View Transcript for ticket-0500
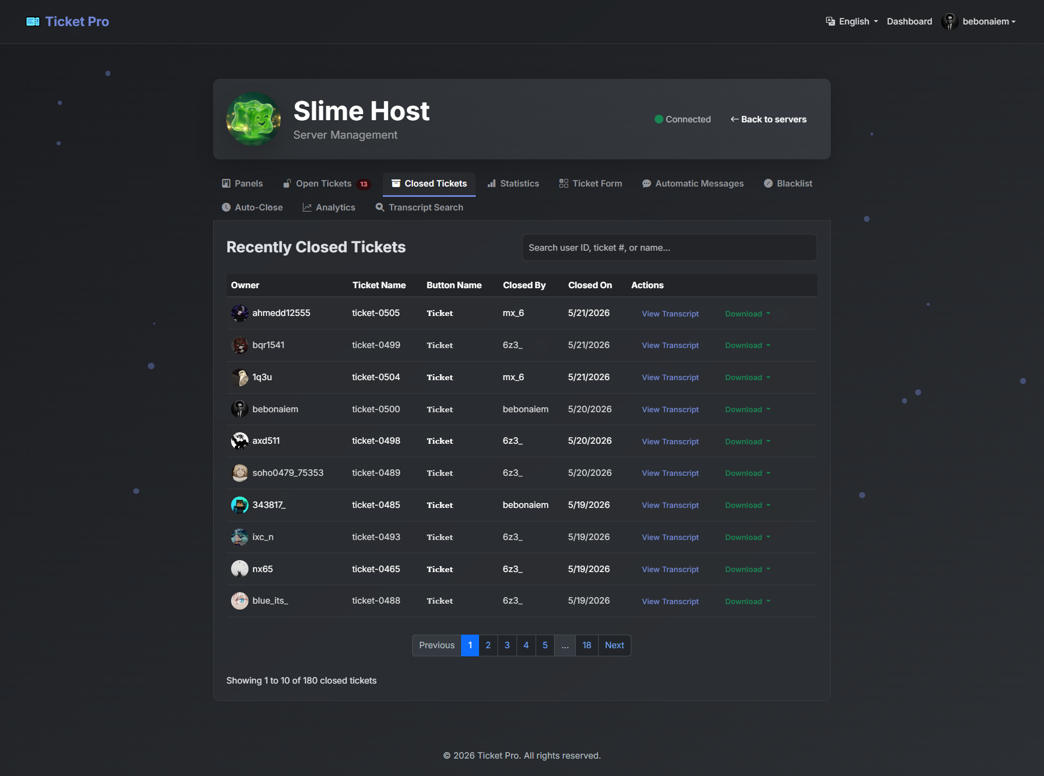 [670, 409]
